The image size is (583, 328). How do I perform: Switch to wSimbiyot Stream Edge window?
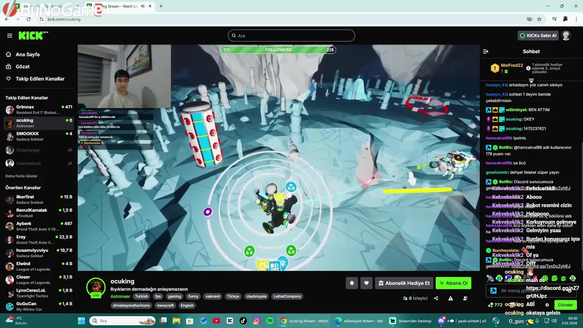pos(358,321)
